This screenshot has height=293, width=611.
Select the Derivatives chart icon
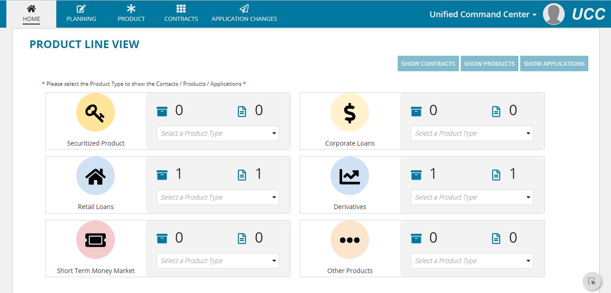pos(350,176)
